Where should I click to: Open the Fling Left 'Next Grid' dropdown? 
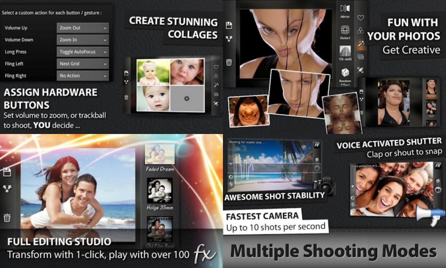[x=83, y=64]
